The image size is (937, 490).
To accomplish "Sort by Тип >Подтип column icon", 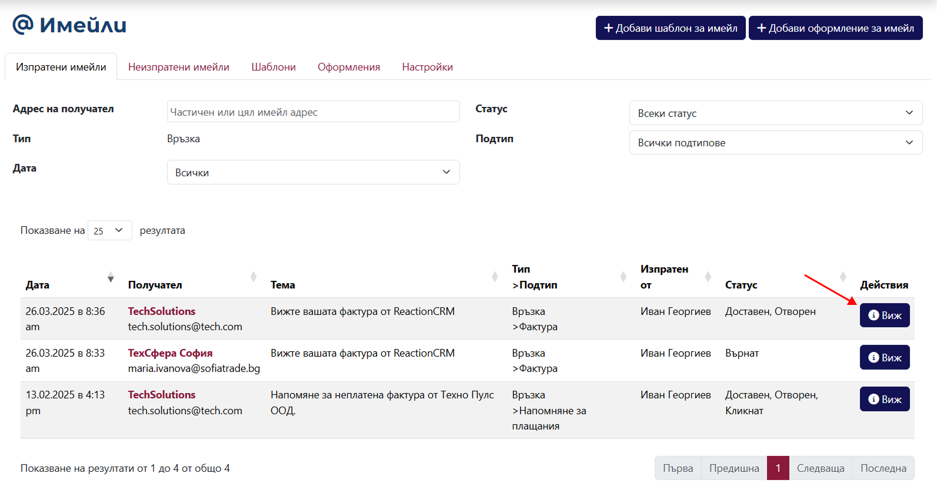I will (x=623, y=277).
